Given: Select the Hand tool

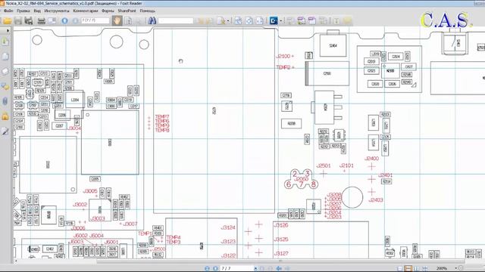Looking at the screenshot, I should tap(117, 20).
